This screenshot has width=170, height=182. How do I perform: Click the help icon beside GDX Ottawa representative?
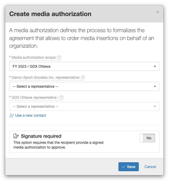62,97
